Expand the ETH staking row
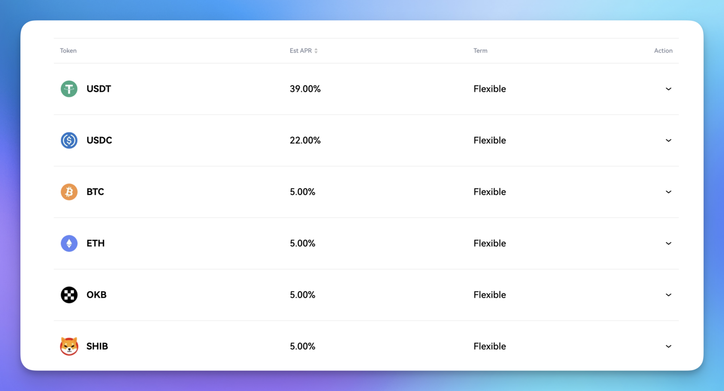The image size is (724, 391). point(668,243)
